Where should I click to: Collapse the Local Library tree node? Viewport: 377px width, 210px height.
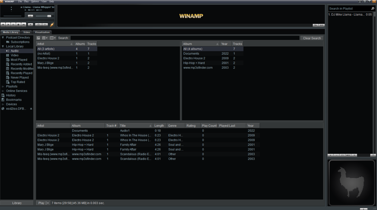[3, 46]
